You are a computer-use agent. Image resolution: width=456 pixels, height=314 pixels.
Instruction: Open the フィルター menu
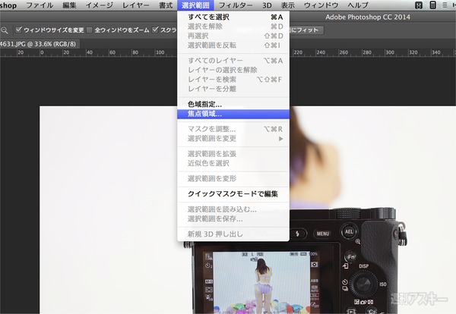(x=235, y=5)
